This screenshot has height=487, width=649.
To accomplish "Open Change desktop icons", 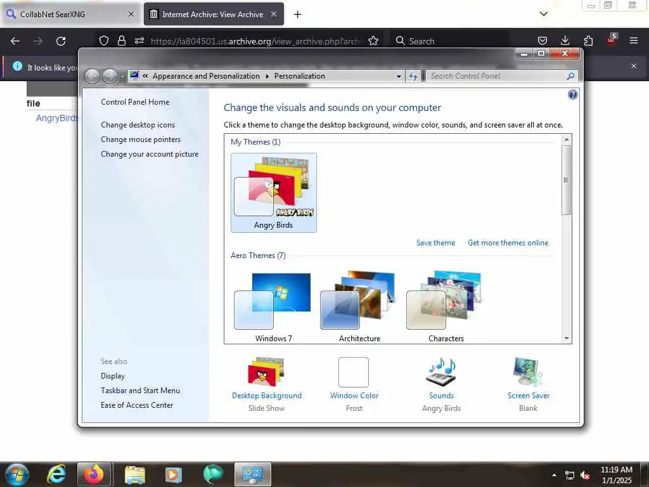I will click(x=138, y=125).
